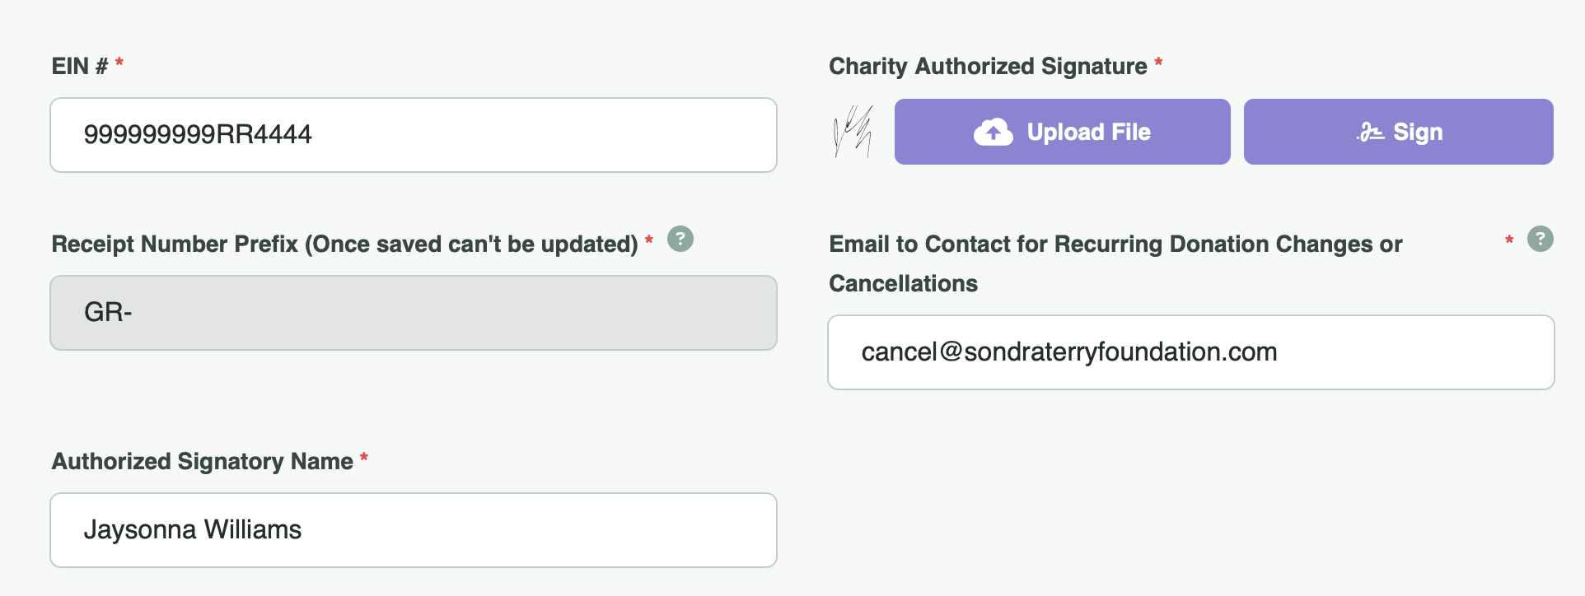
Task: Click the disabled GR- prefix field
Action: coord(414,313)
